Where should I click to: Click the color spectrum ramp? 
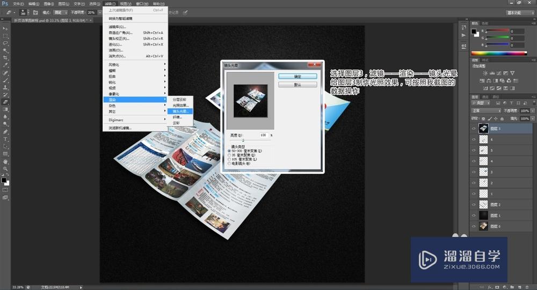[x=499, y=54]
